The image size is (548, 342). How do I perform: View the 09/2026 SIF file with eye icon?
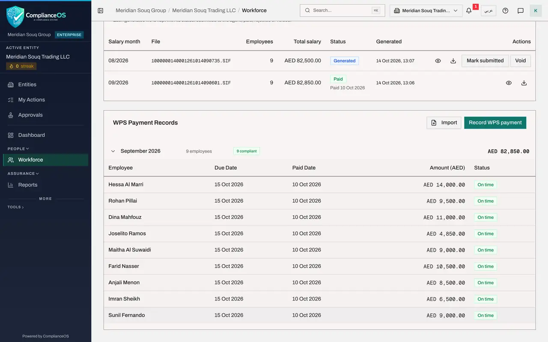[509, 83]
